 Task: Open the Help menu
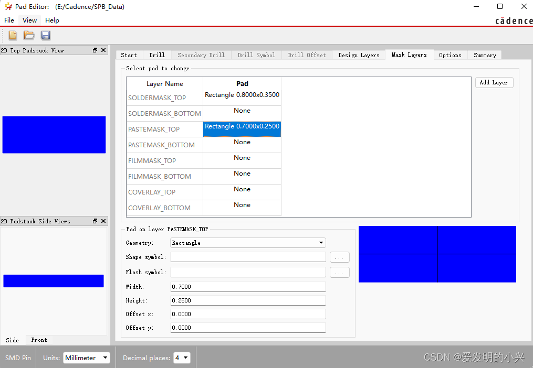[x=52, y=20]
